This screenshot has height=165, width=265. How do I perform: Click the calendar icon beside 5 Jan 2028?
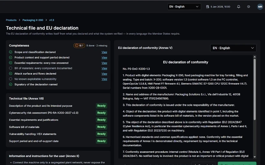208,7
